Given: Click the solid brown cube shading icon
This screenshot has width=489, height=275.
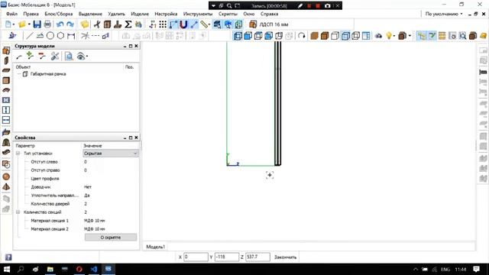Looking at the screenshot, I should tap(314, 36).
